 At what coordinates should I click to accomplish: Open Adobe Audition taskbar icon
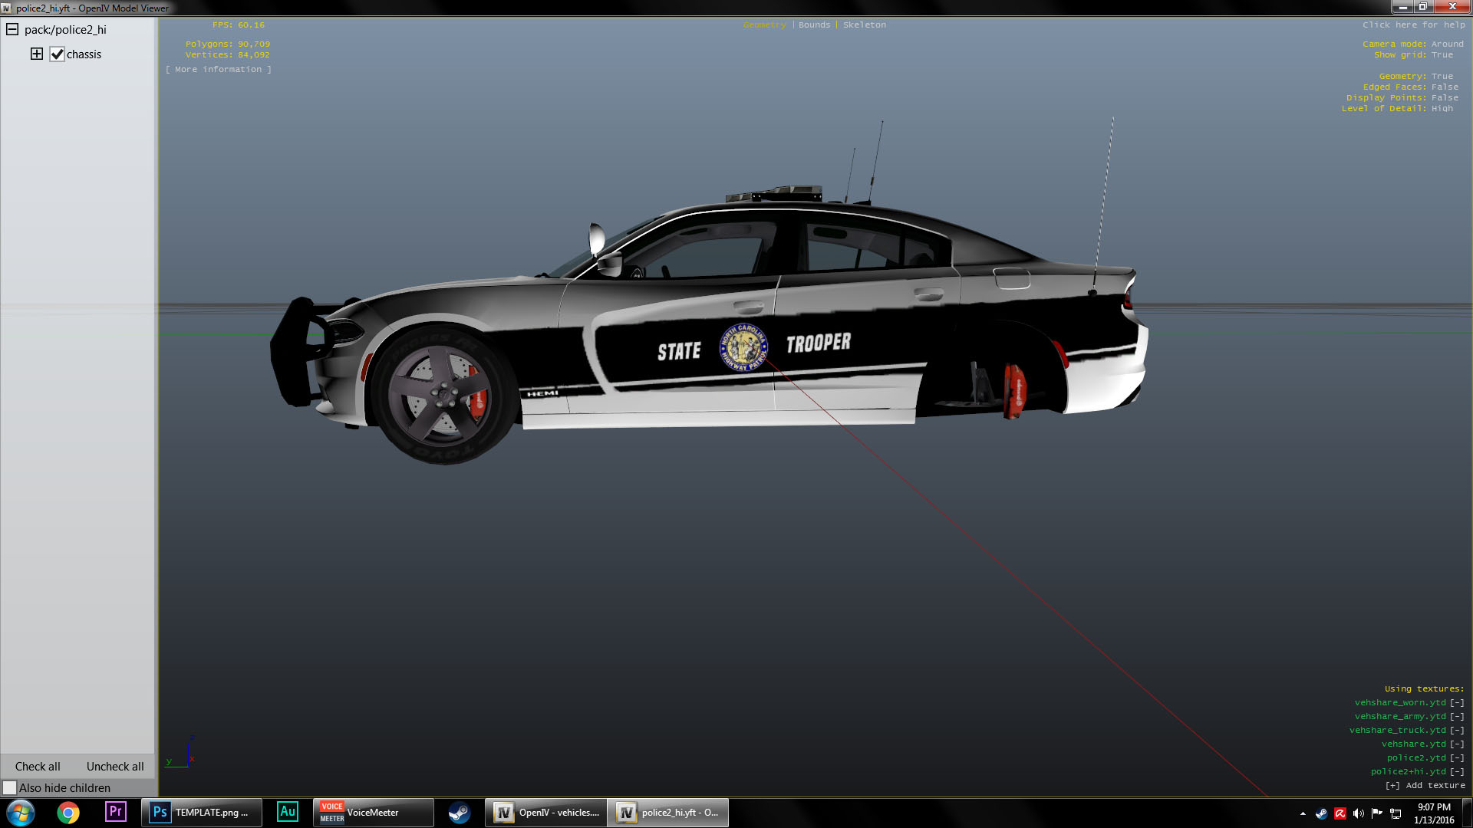point(288,812)
